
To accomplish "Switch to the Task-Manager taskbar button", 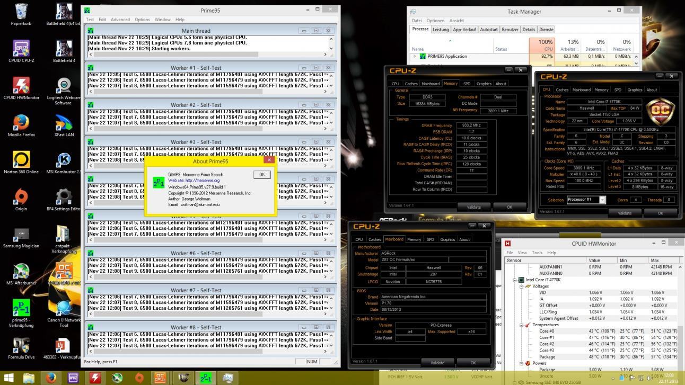I will [227, 378].
